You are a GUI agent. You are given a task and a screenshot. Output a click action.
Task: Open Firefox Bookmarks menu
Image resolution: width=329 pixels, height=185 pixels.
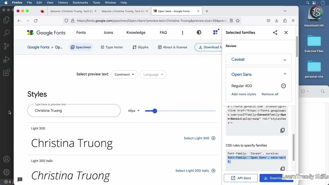click(x=80, y=3)
